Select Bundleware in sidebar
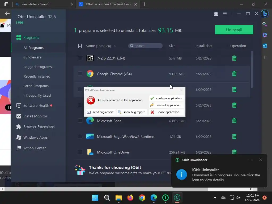This screenshot has width=272, height=204. (32, 57)
